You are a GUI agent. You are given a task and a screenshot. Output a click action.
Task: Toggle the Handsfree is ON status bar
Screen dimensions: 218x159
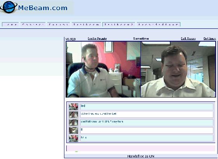[x=141, y=156]
